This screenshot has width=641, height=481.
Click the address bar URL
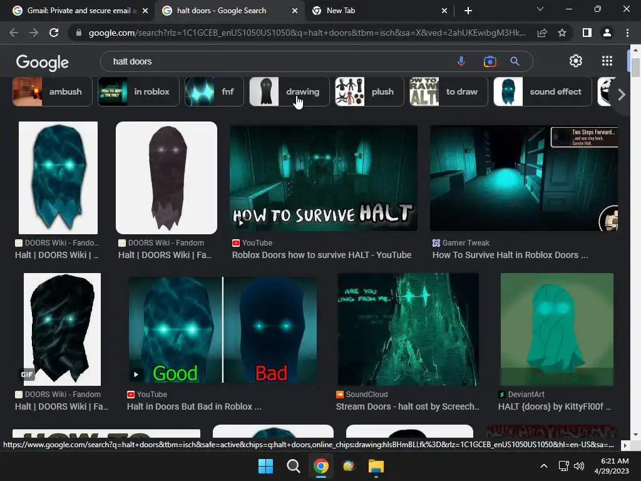[307, 33]
